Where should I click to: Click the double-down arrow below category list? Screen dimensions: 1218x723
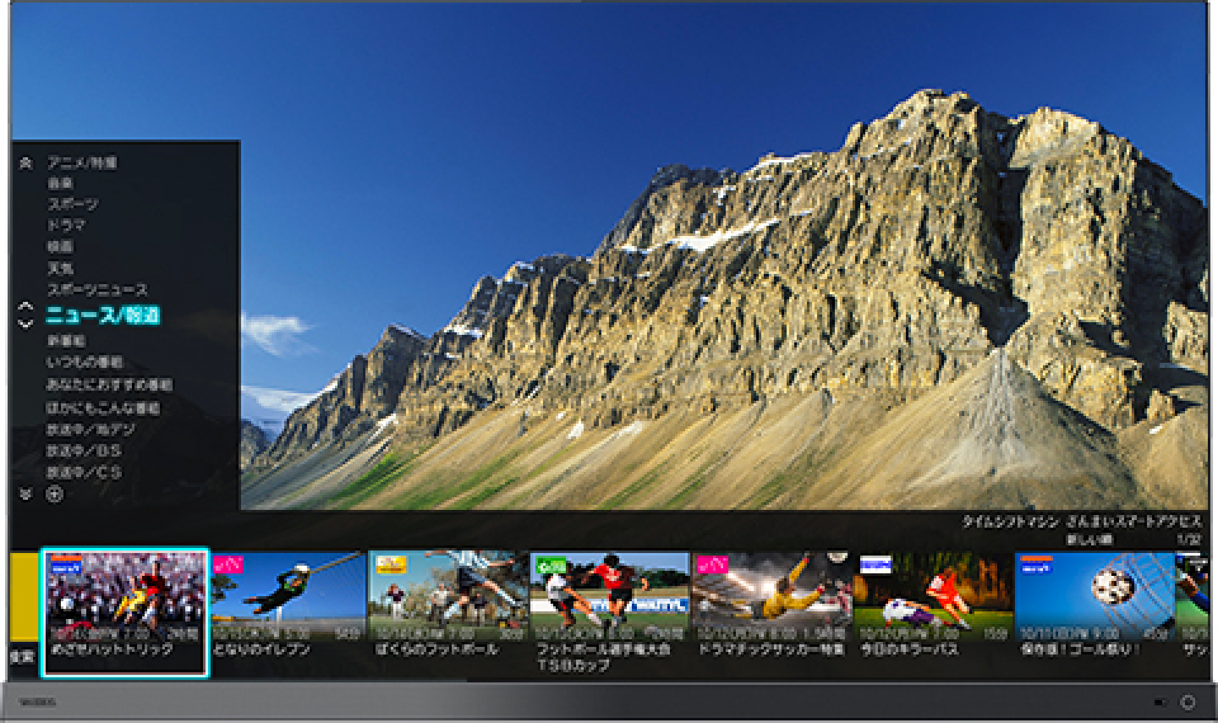click(x=25, y=494)
